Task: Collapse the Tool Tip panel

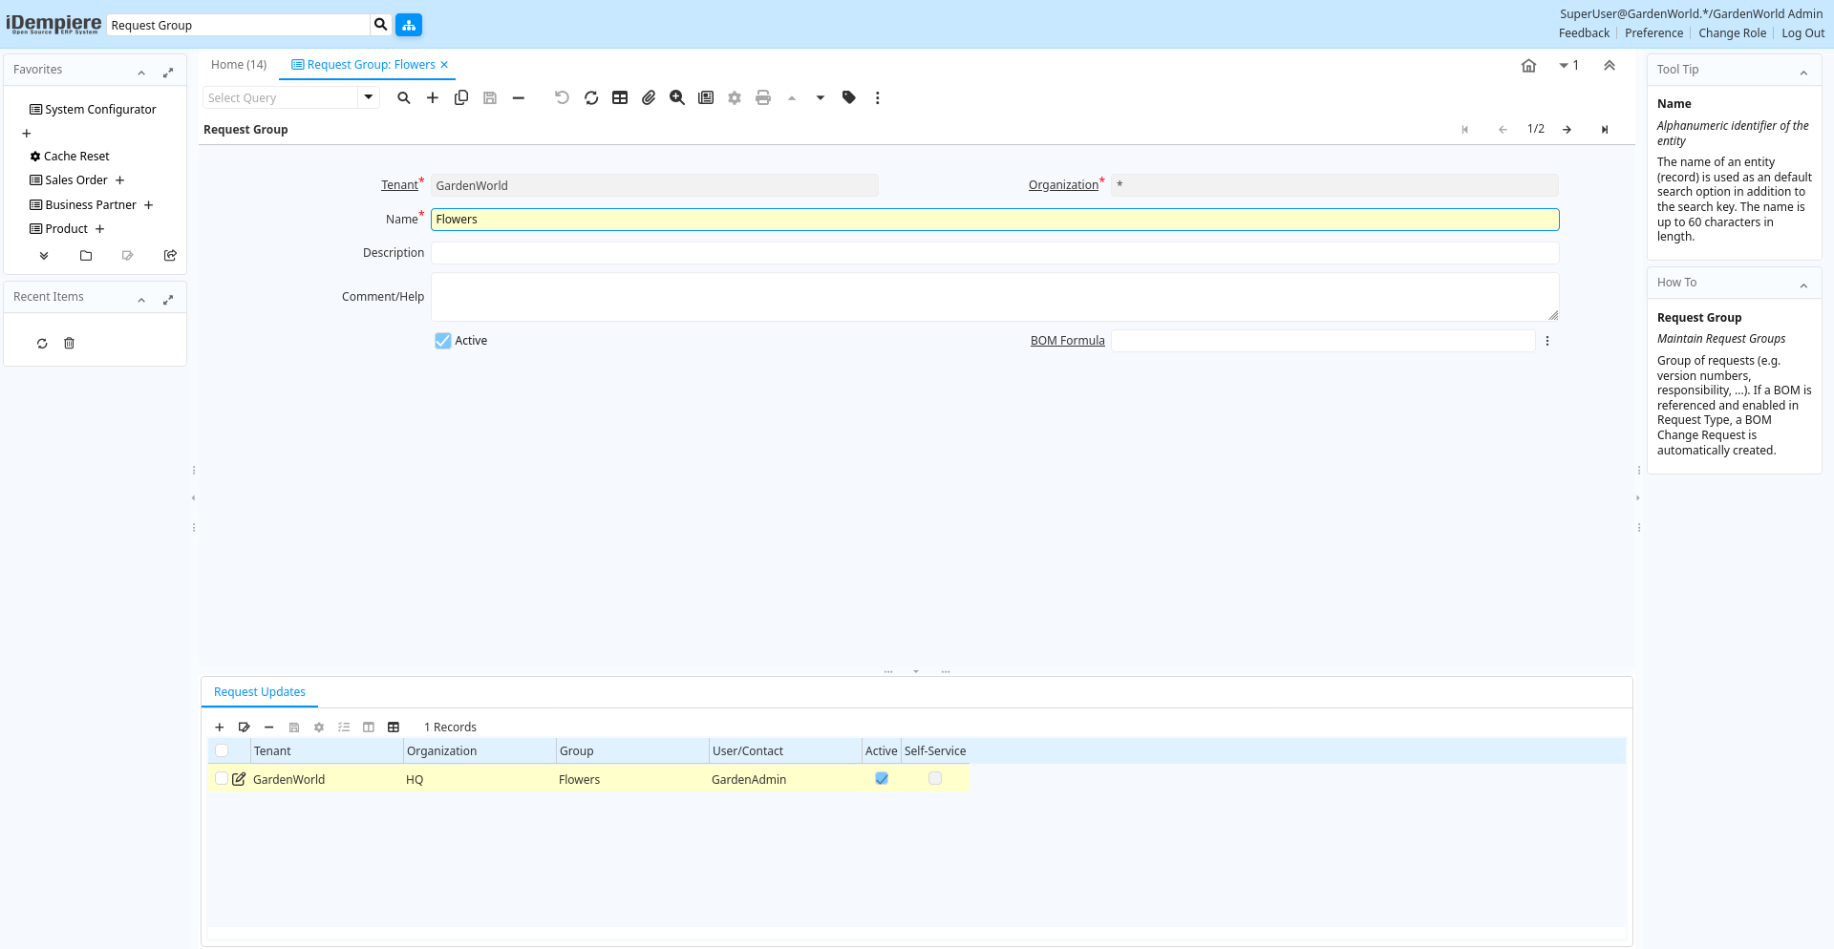Action: [x=1803, y=73]
